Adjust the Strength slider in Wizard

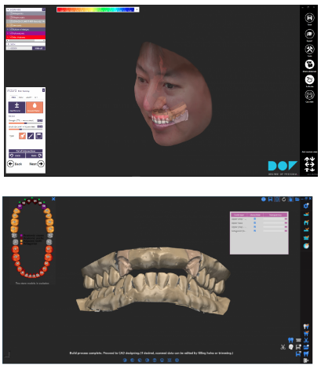[x=26, y=123]
